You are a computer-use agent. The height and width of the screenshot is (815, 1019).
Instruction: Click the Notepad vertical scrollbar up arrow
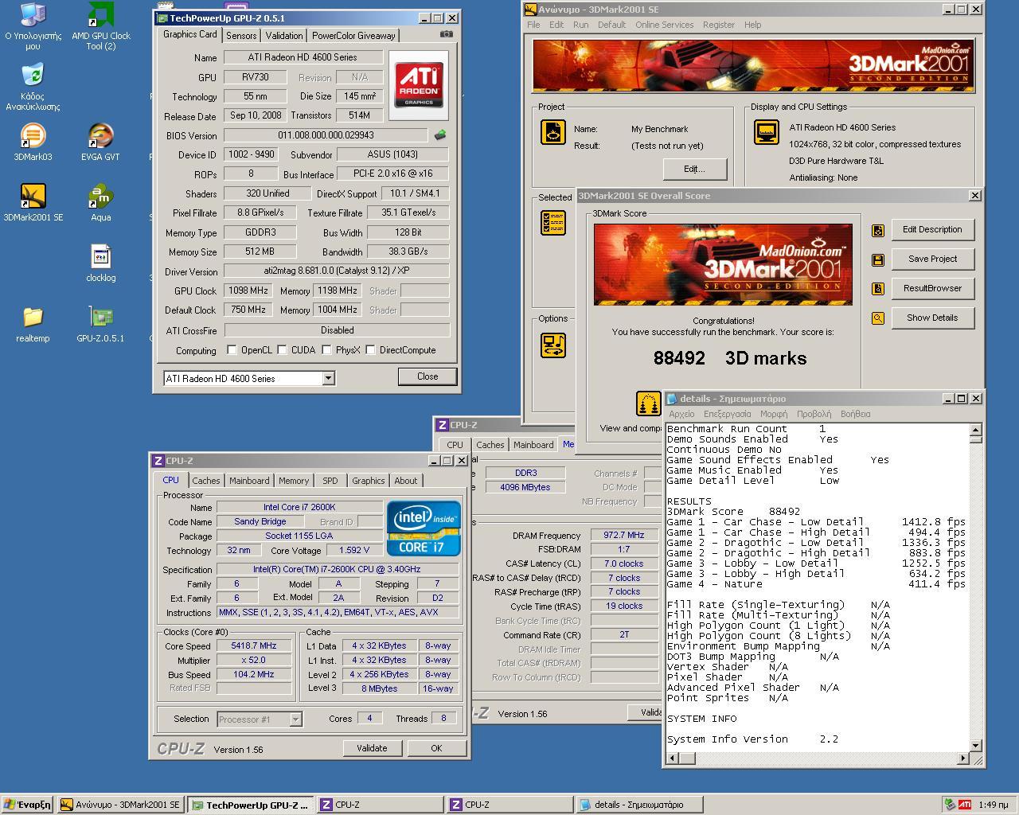point(976,430)
